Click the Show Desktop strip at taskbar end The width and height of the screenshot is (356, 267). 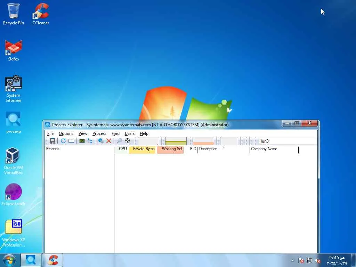(x=354, y=260)
